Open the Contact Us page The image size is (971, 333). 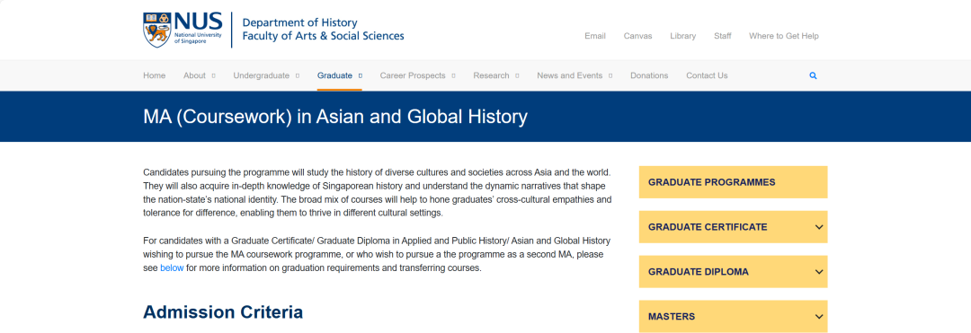(x=707, y=75)
